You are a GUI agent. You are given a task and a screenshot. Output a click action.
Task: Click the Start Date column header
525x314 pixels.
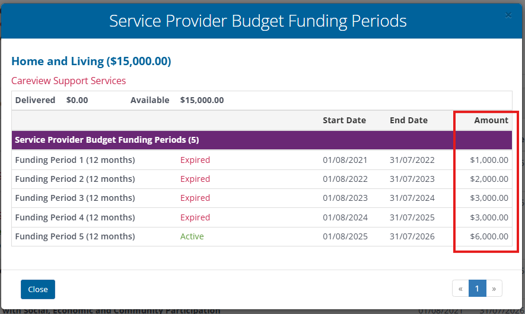344,120
